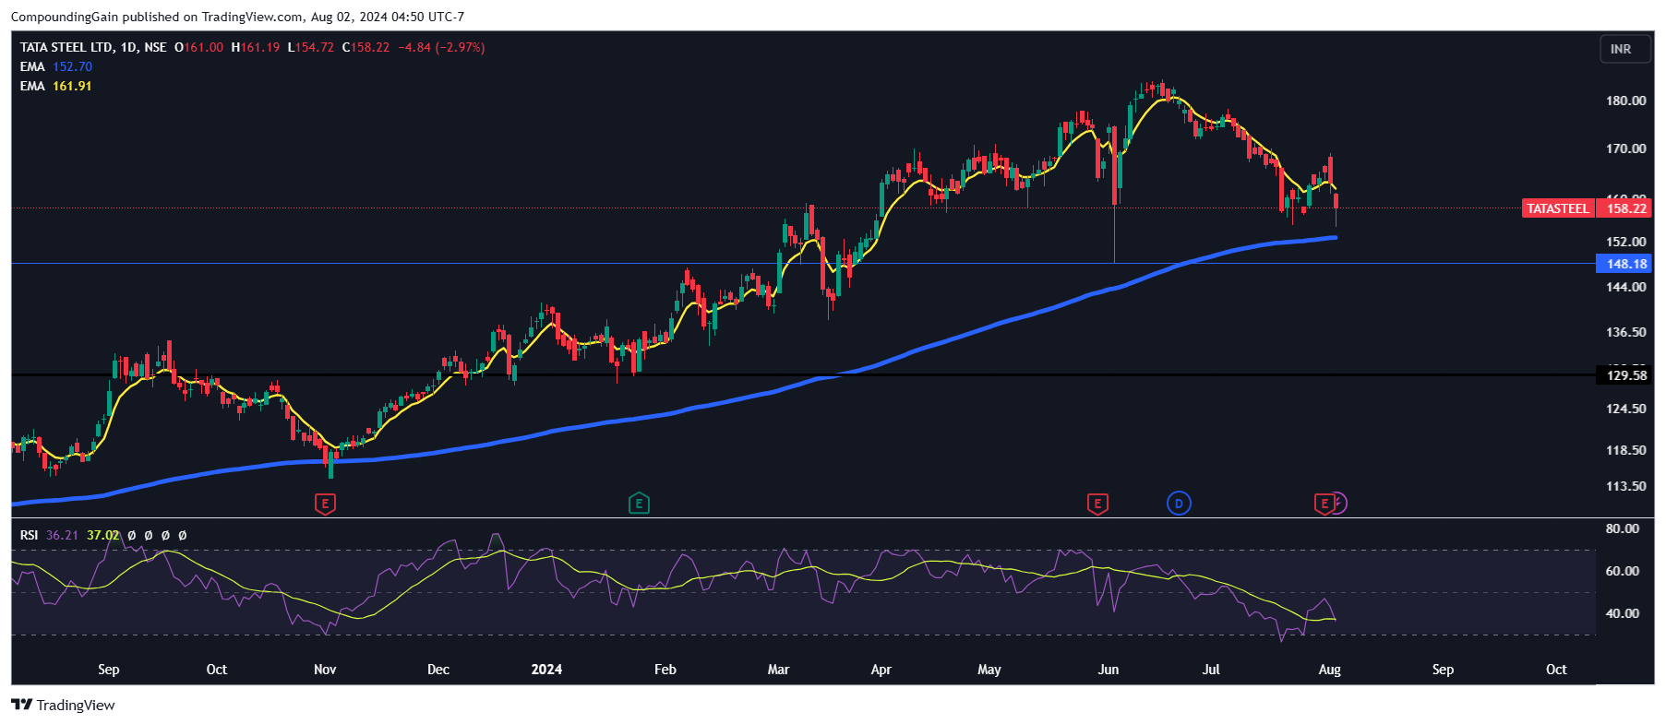Click the 2024 label on time axis

click(x=546, y=670)
